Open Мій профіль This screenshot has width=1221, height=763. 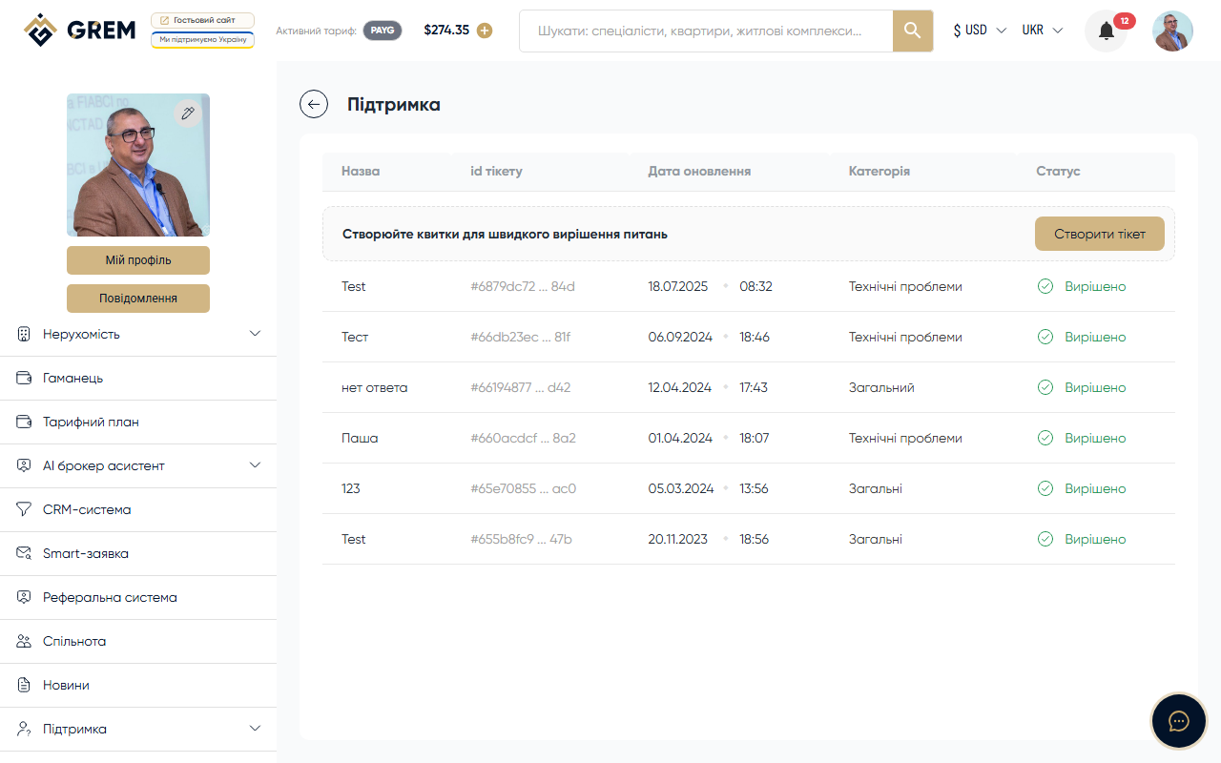point(137,259)
